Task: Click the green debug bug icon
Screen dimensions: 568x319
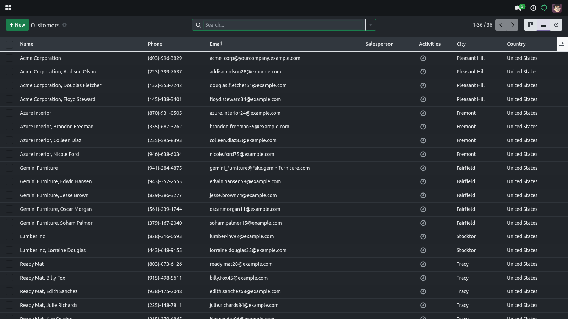Action: [544, 7]
